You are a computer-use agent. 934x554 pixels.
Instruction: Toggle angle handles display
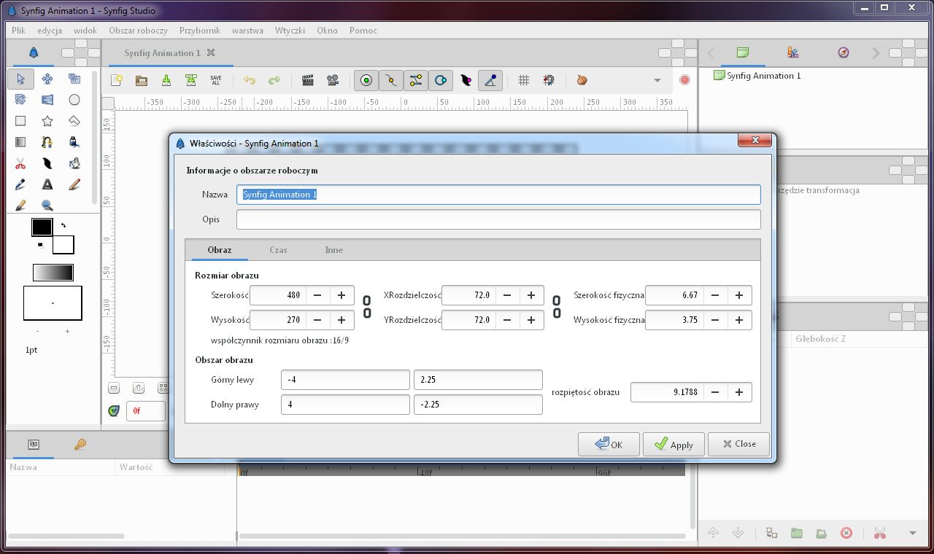point(490,80)
